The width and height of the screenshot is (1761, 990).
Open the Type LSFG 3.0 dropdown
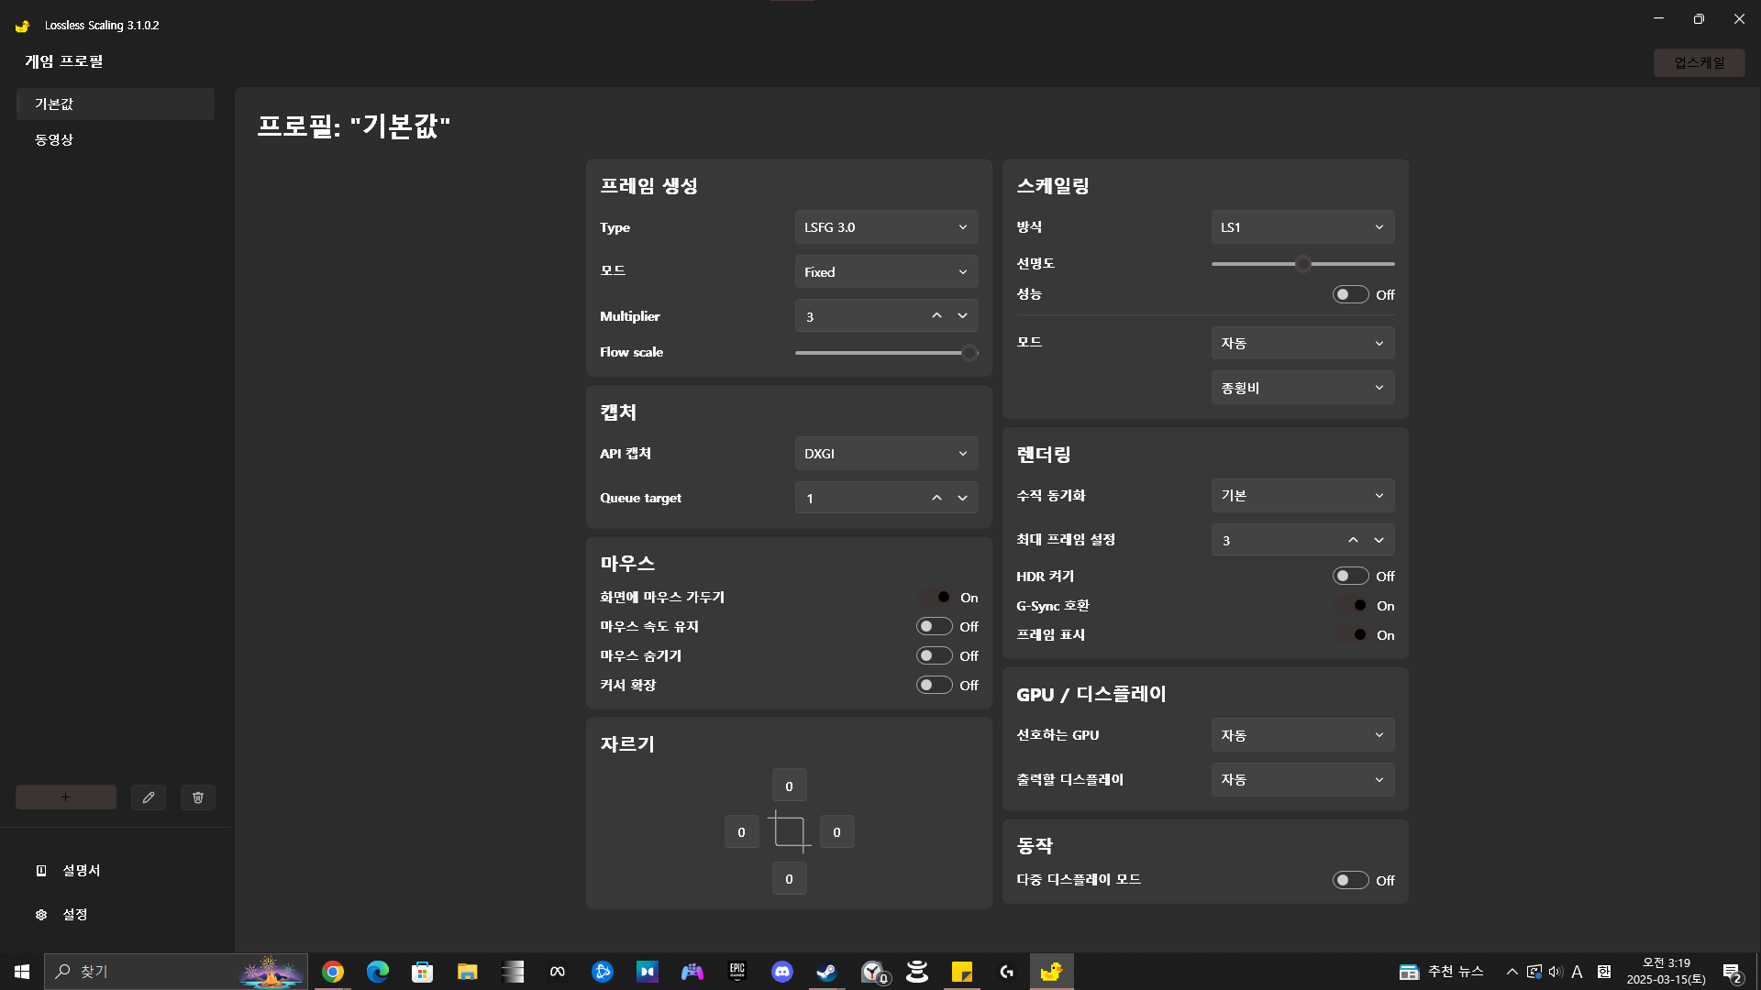885,227
